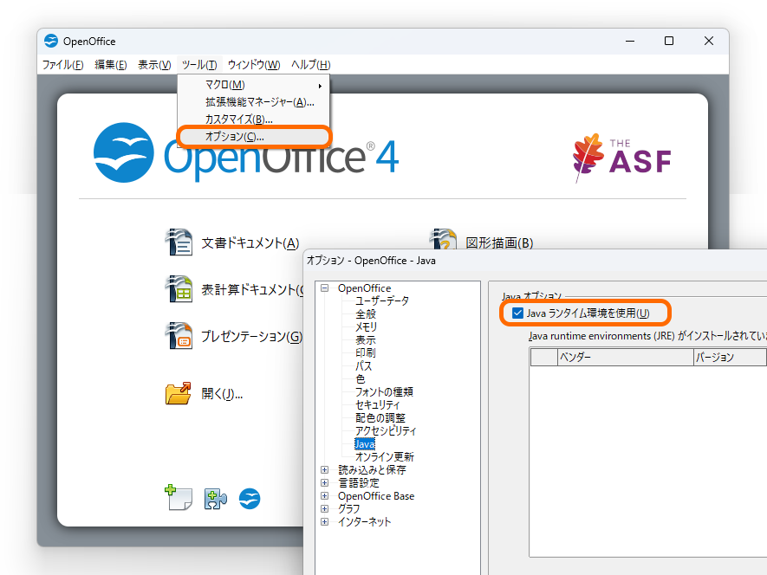Click the spreadsheet icon beside 表計算ドキュメント
The height and width of the screenshot is (575, 767).
pos(179,289)
